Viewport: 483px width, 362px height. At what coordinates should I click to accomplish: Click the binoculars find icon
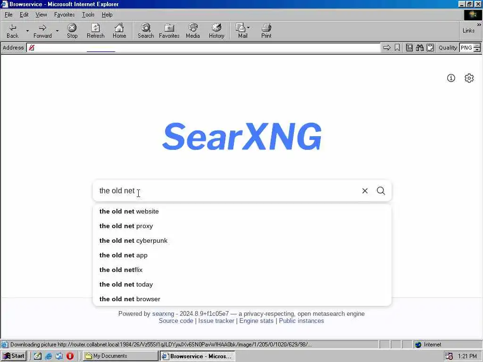tap(420, 48)
